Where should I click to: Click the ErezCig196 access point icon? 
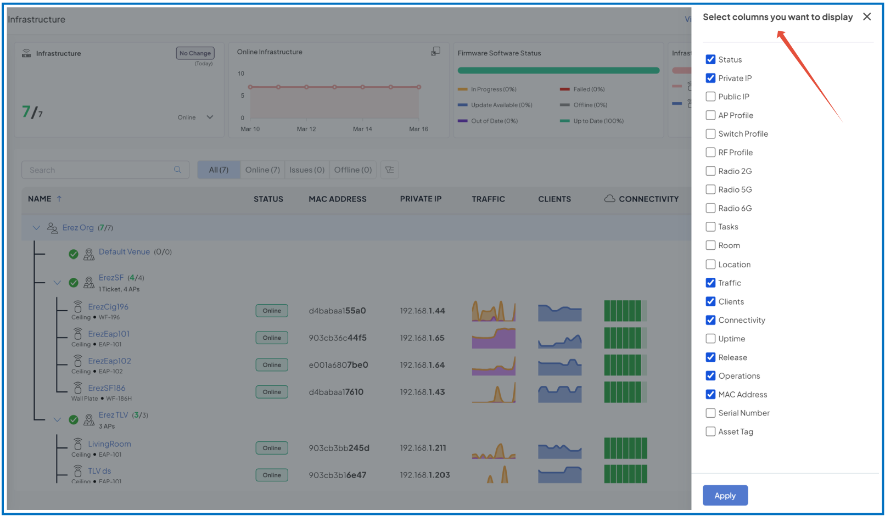click(x=78, y=306)
